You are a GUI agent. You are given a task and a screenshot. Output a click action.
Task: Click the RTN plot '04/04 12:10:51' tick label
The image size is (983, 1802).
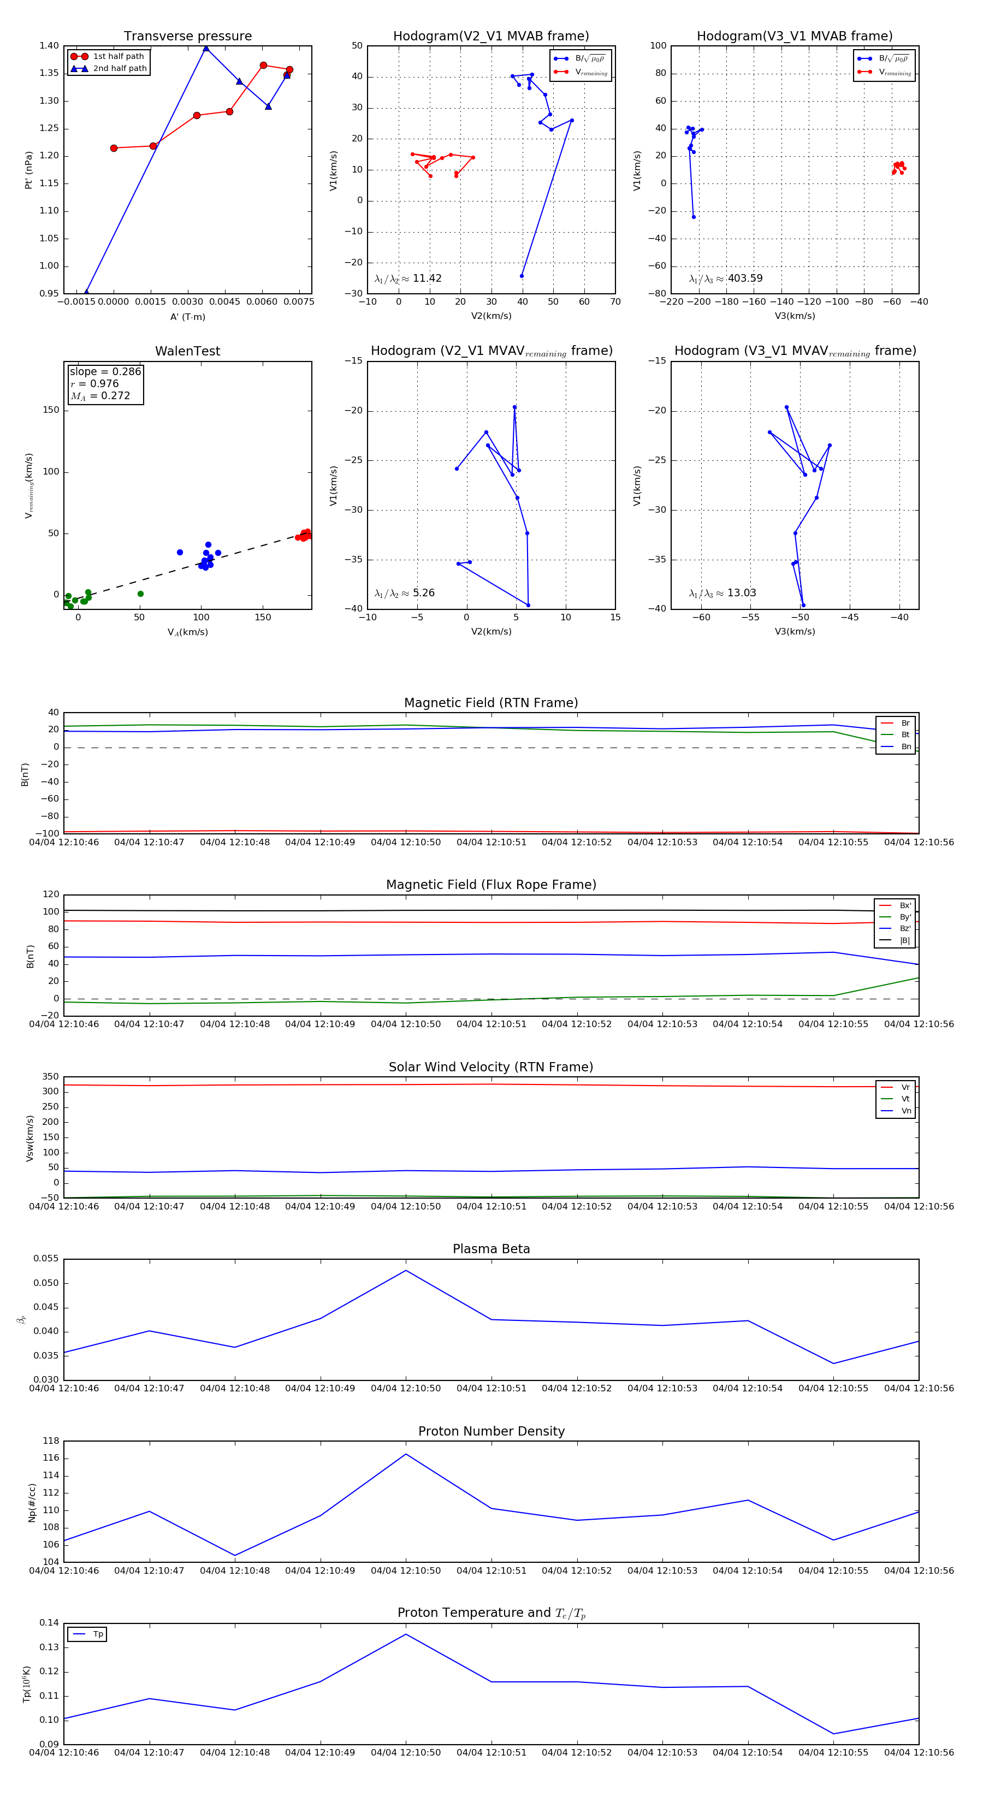[x=491, y=842]
